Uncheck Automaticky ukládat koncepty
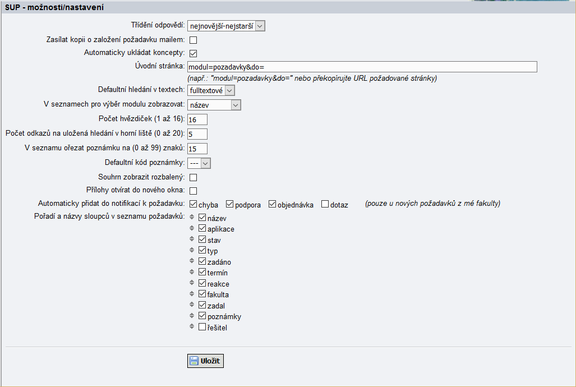576x387 pixels. tap(193, 53)
